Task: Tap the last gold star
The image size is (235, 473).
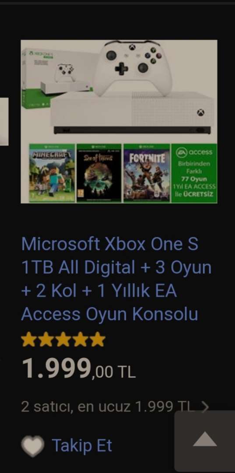Action: point(97,339)
